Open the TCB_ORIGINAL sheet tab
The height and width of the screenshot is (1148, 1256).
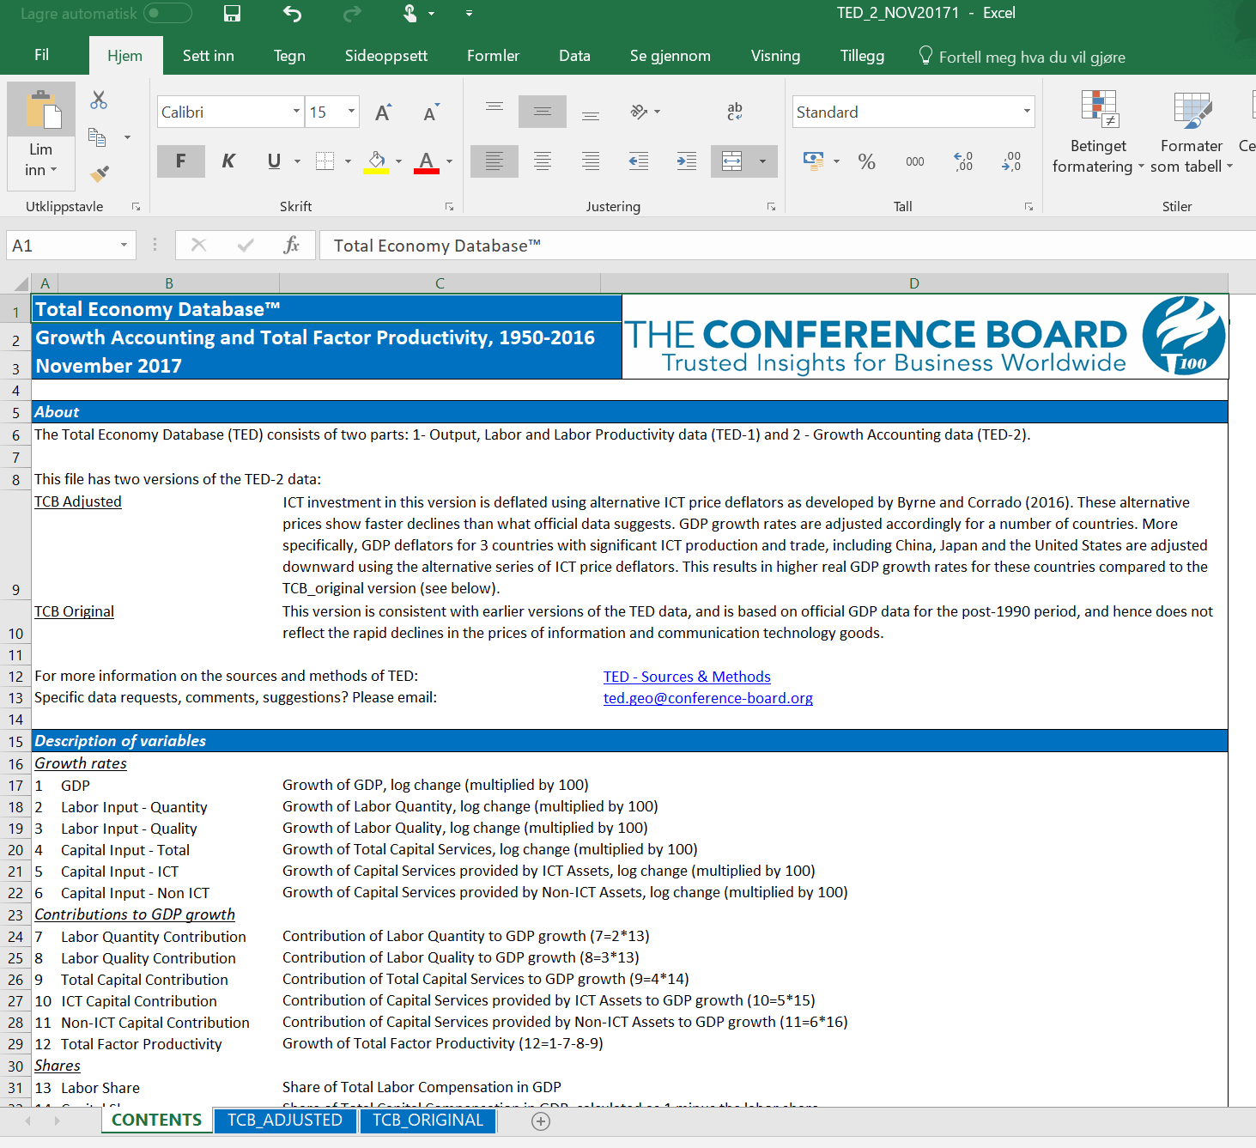(x=428, y=1121)
